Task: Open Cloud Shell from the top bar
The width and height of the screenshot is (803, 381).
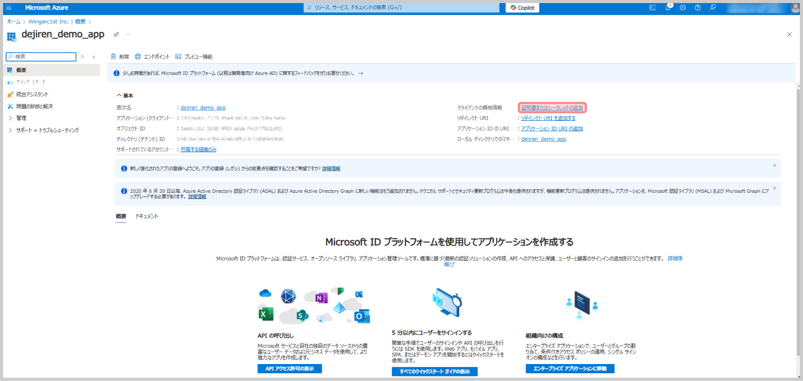Action: coord(652,8)
